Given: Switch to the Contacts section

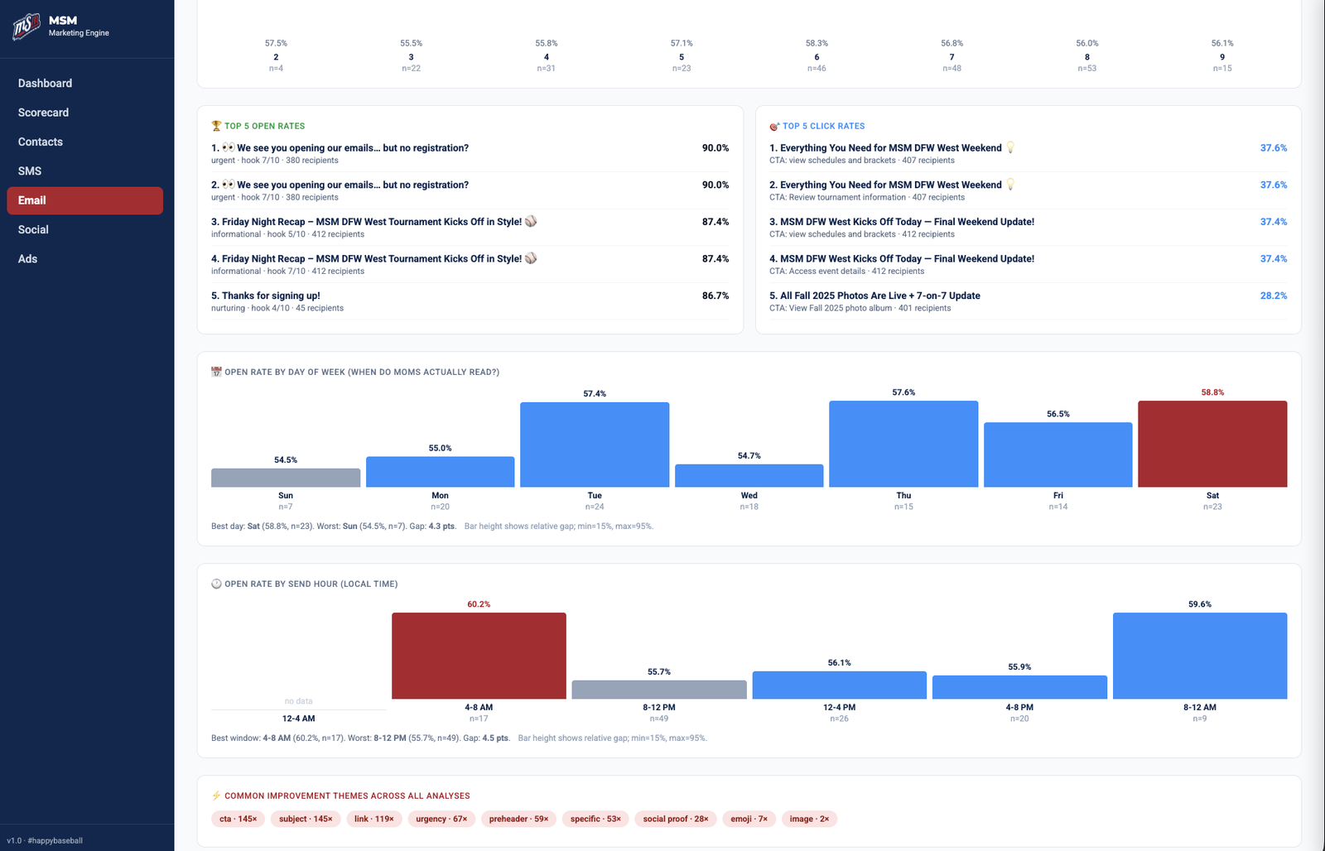Looking at the screenshot, I should [x=39, y=142].
